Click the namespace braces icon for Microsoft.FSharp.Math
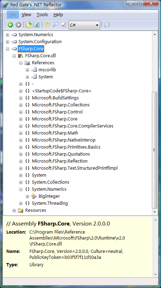Viewport: 161px width, 288px height. (27, 133)
